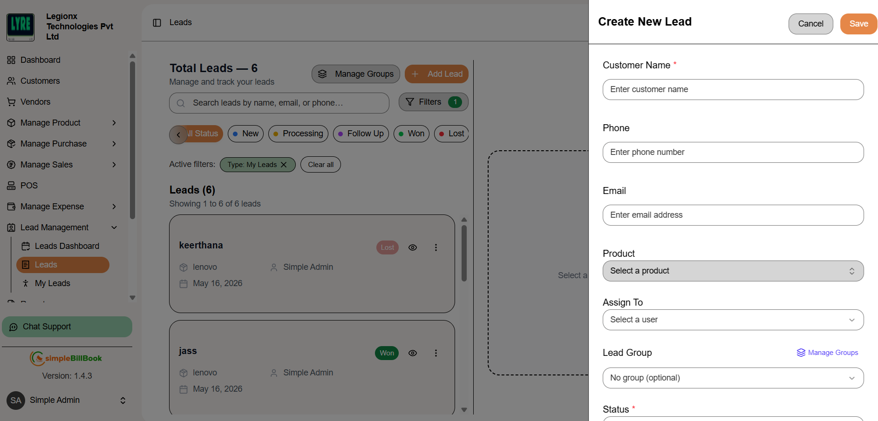Click the Leads Dashboard calendar icon
Screen dimensions: 878x421
[x=26, y=246]
